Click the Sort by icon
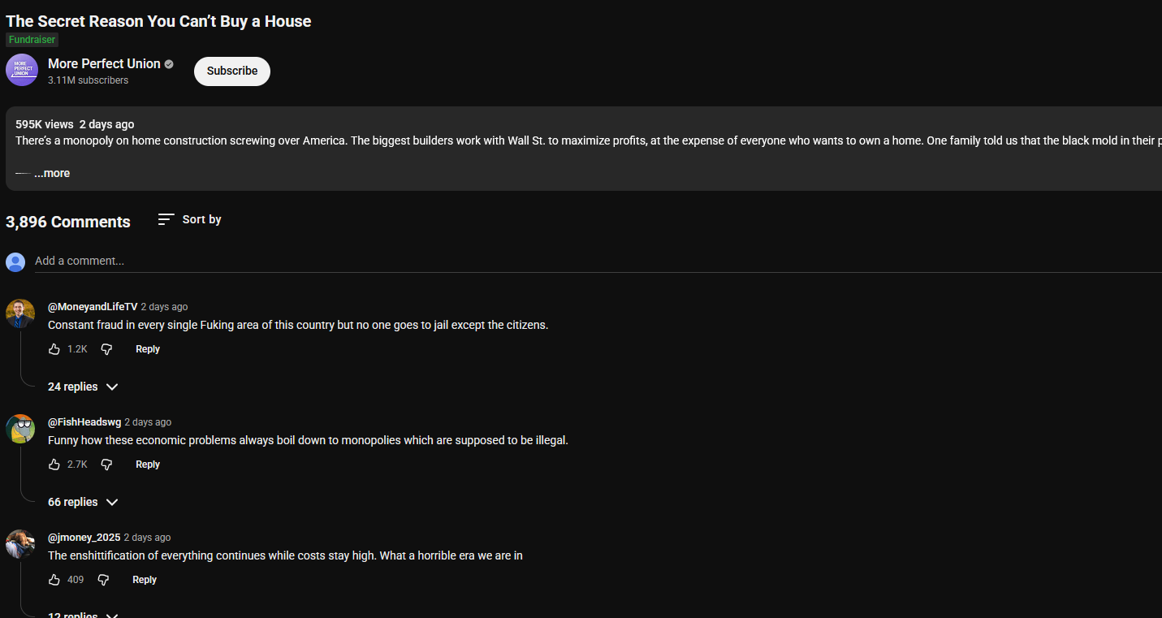 tap(166, 219)
